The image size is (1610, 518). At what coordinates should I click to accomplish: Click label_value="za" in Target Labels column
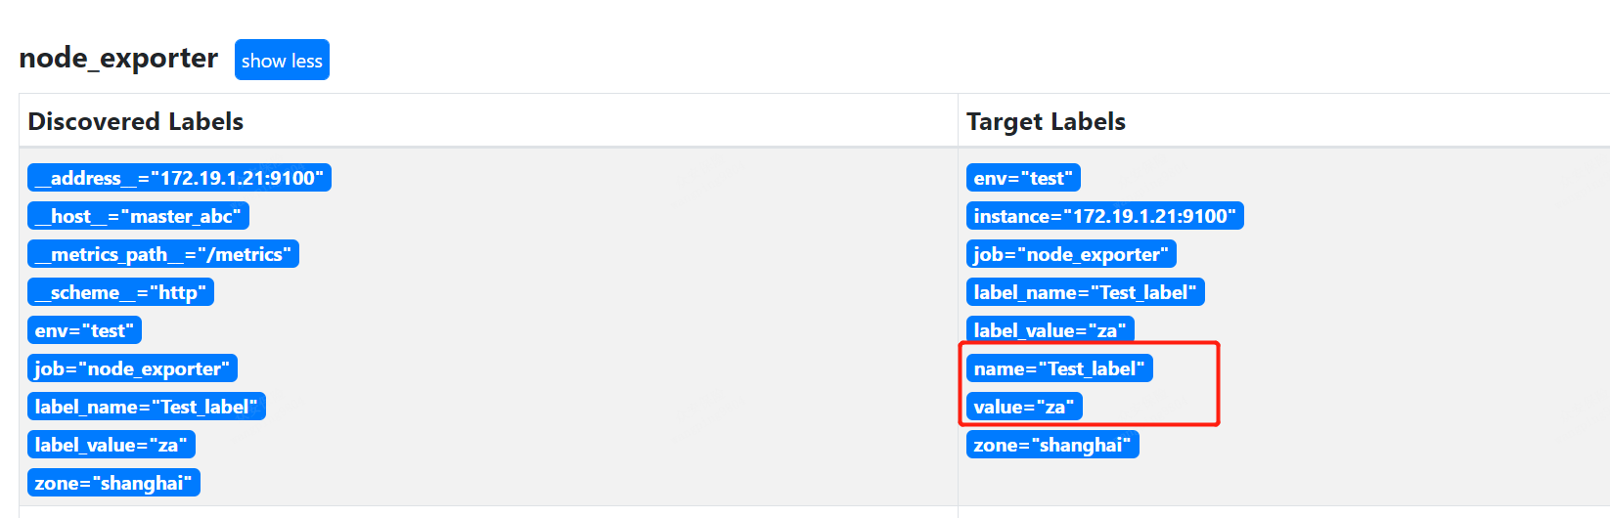[1050, 330]
